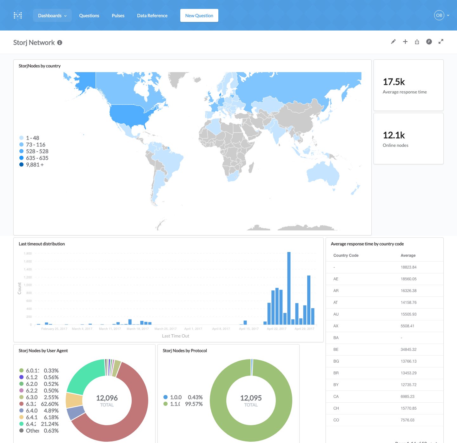Expand the user menu chevron

click(x=448, y=15)
